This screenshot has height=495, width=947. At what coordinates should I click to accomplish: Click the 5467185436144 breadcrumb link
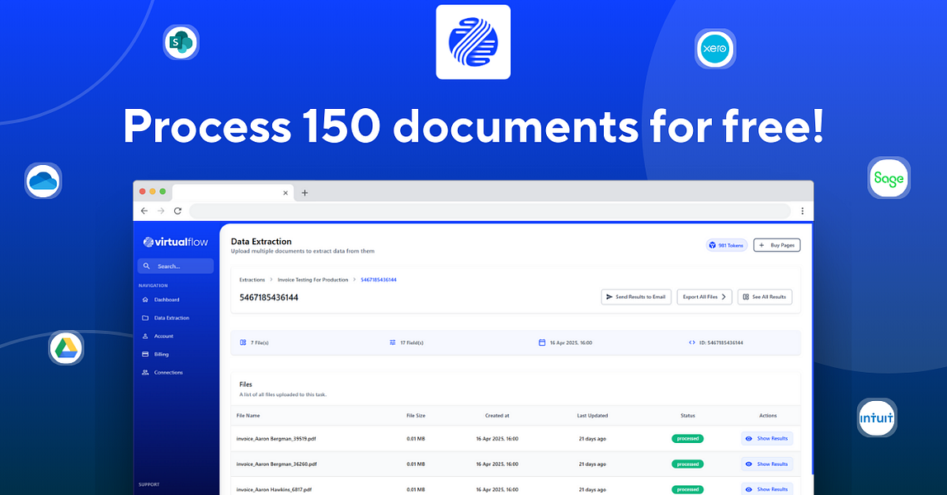tap(379, 280)
